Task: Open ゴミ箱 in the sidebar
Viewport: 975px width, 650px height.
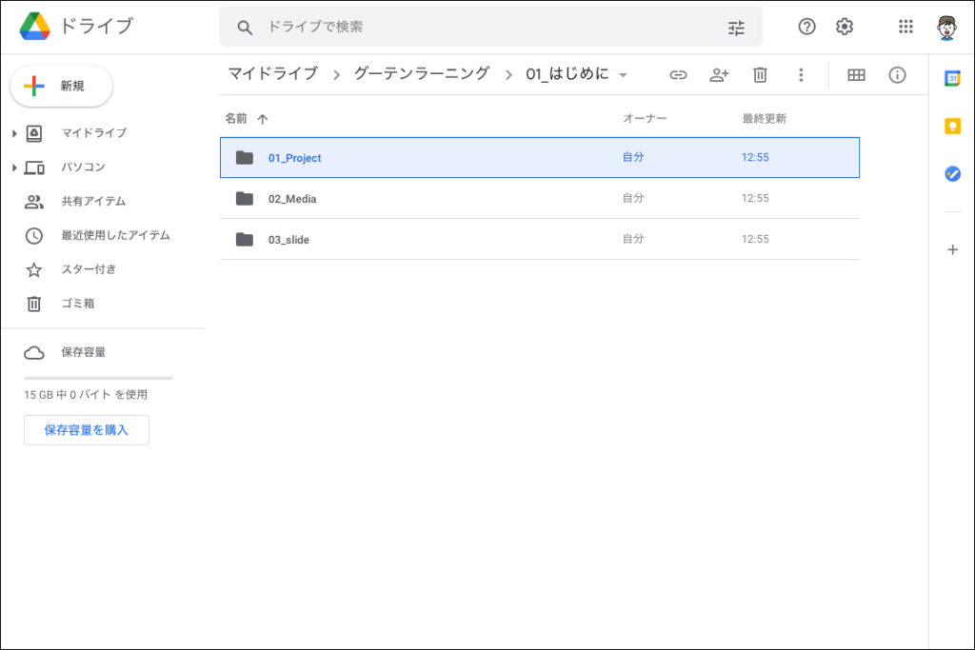Action: [x=77, y=304]
